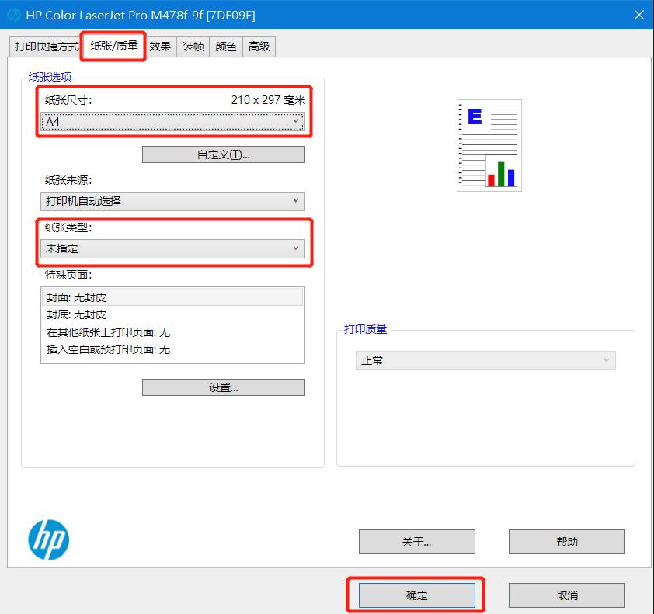Open the 高级 tab
Viewport: 654px width, 614px height.
point(259,47)
